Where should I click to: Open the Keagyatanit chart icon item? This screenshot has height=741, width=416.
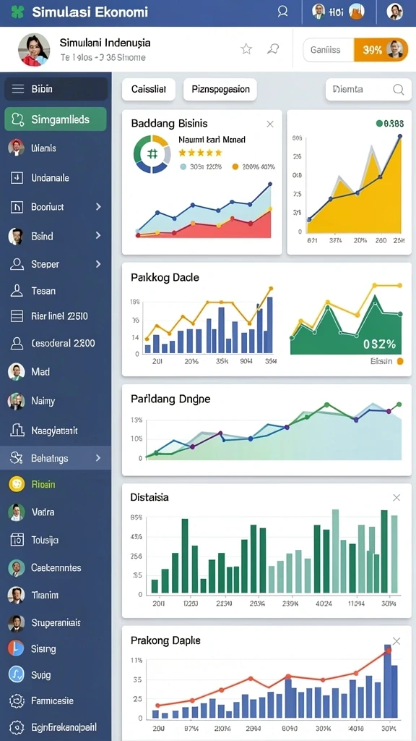pyautogui.click(x=17, y=430)
